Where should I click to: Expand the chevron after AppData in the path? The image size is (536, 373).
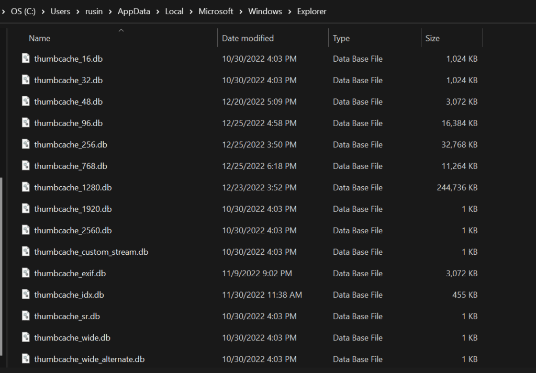click(158, 12)
